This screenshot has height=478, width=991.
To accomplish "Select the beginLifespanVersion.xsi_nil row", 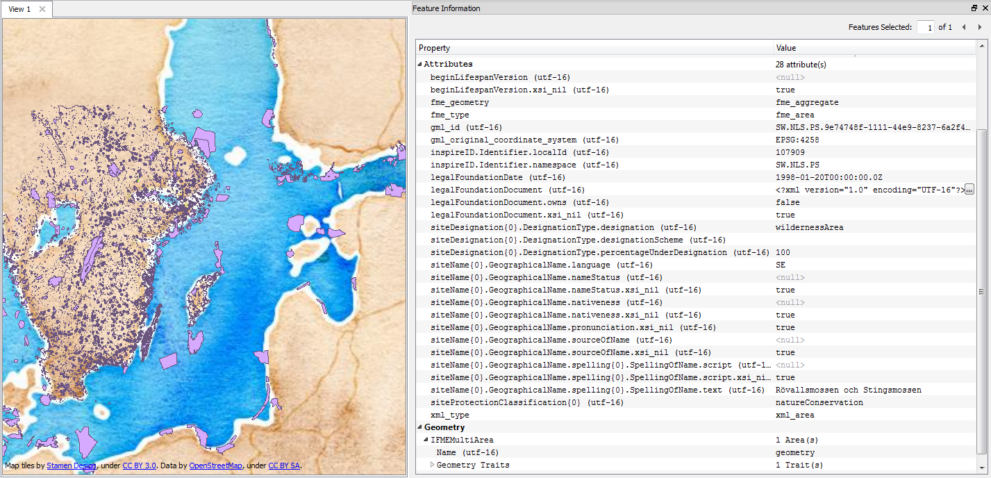I will pyautogui.click(x=696, y=90).
